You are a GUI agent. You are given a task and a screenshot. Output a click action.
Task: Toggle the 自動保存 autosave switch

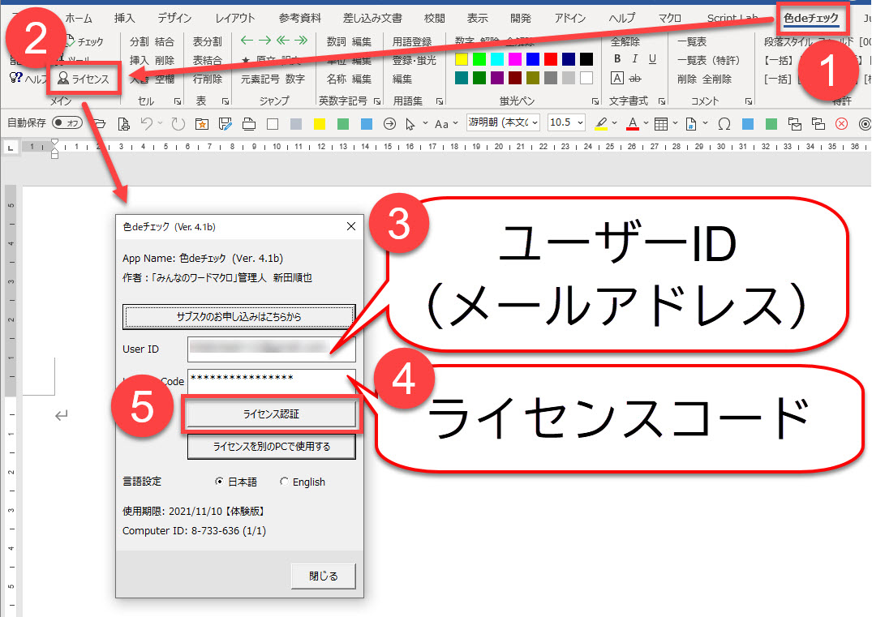pyautogui.click(x=67, y=123)
